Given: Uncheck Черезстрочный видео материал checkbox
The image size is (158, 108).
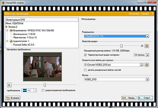Looking at the screenshot, I should tap(85, 55).
